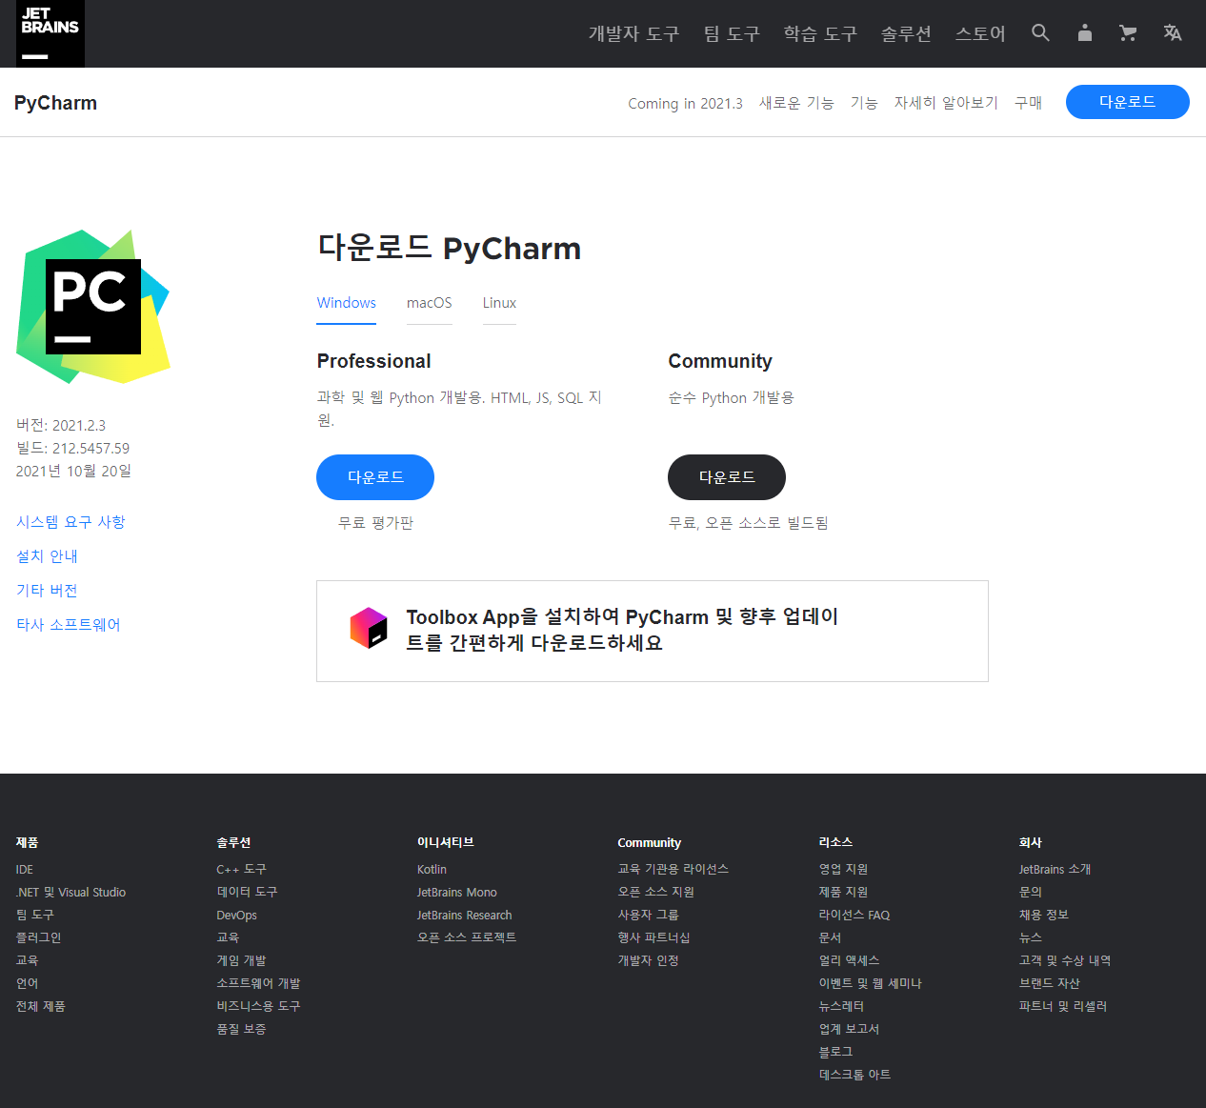The width and height of the screenshot is (1206, 1108).
Task: Click the Toolbox App cube icon
Action: [369, 629]
